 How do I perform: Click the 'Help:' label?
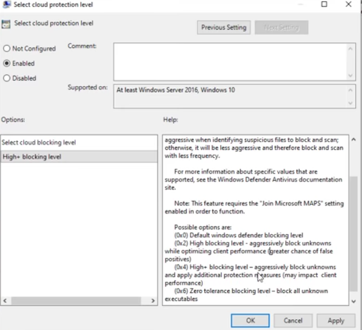pyautogui.click(x=170, y=120)
